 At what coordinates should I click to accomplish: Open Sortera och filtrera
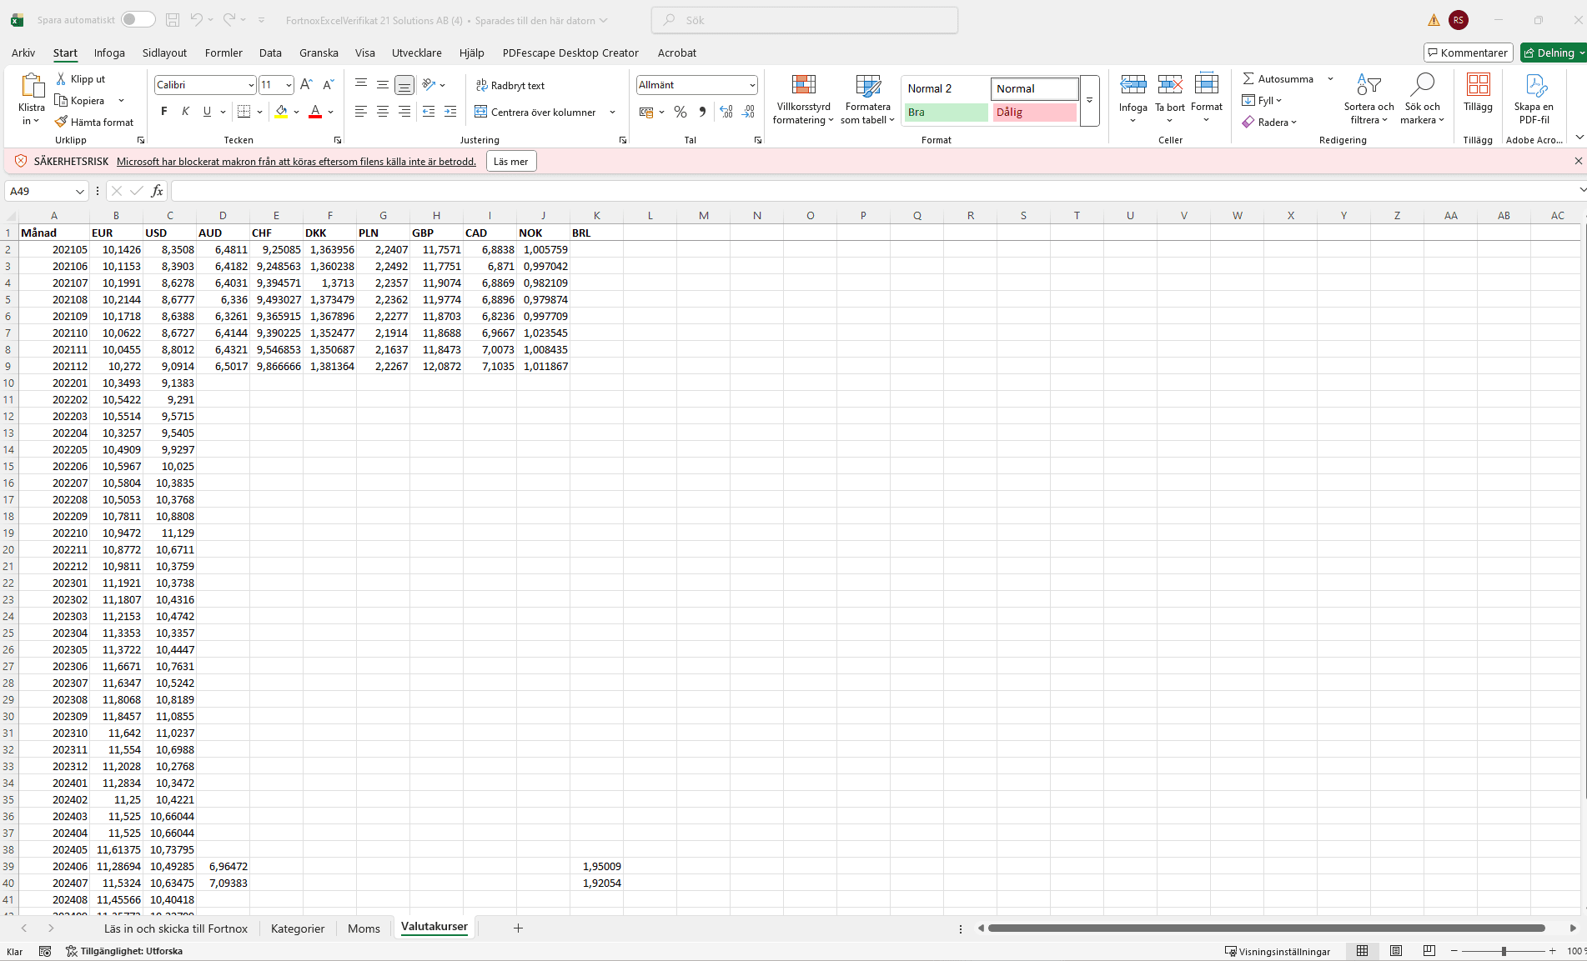pyautogui.click(x=1369, y=98)
